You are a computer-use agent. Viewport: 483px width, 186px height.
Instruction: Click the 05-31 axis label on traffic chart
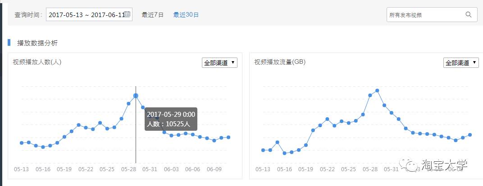(x=392, y=169)
